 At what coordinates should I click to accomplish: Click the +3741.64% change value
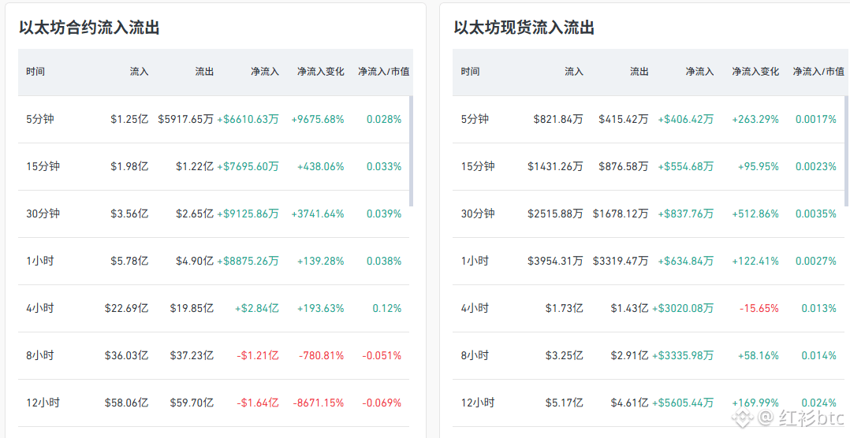(x=318, y=213)
